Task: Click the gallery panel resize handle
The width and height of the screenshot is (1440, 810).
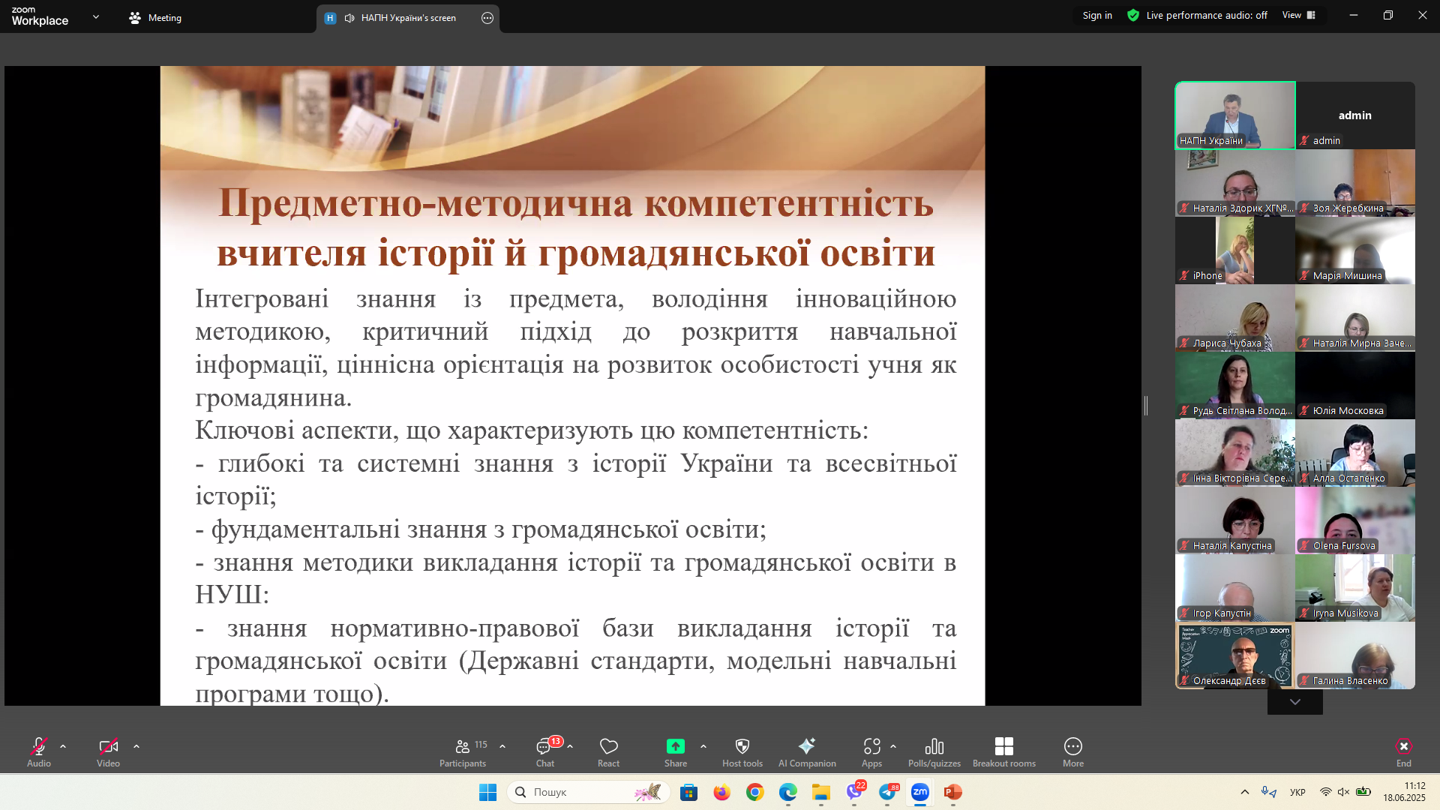Action: pyautogui.click(x=1146, y=406)
